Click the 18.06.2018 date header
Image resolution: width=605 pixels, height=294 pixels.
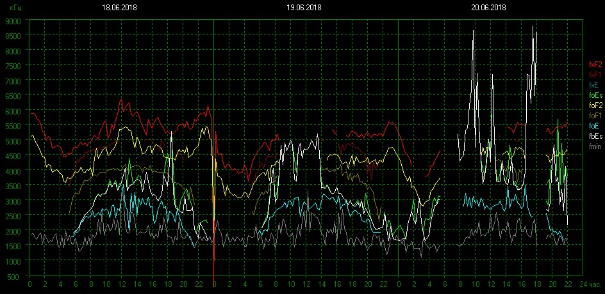120,8
